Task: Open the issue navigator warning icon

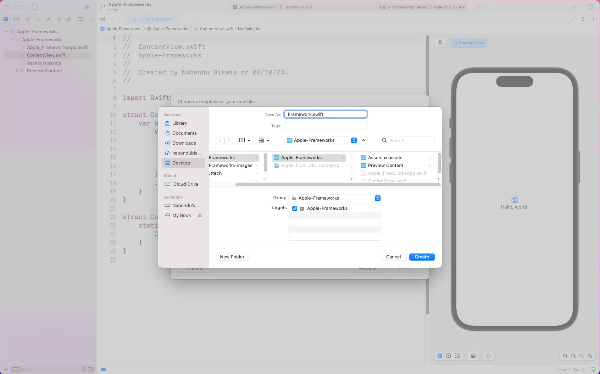Action: tap(49, 19)
